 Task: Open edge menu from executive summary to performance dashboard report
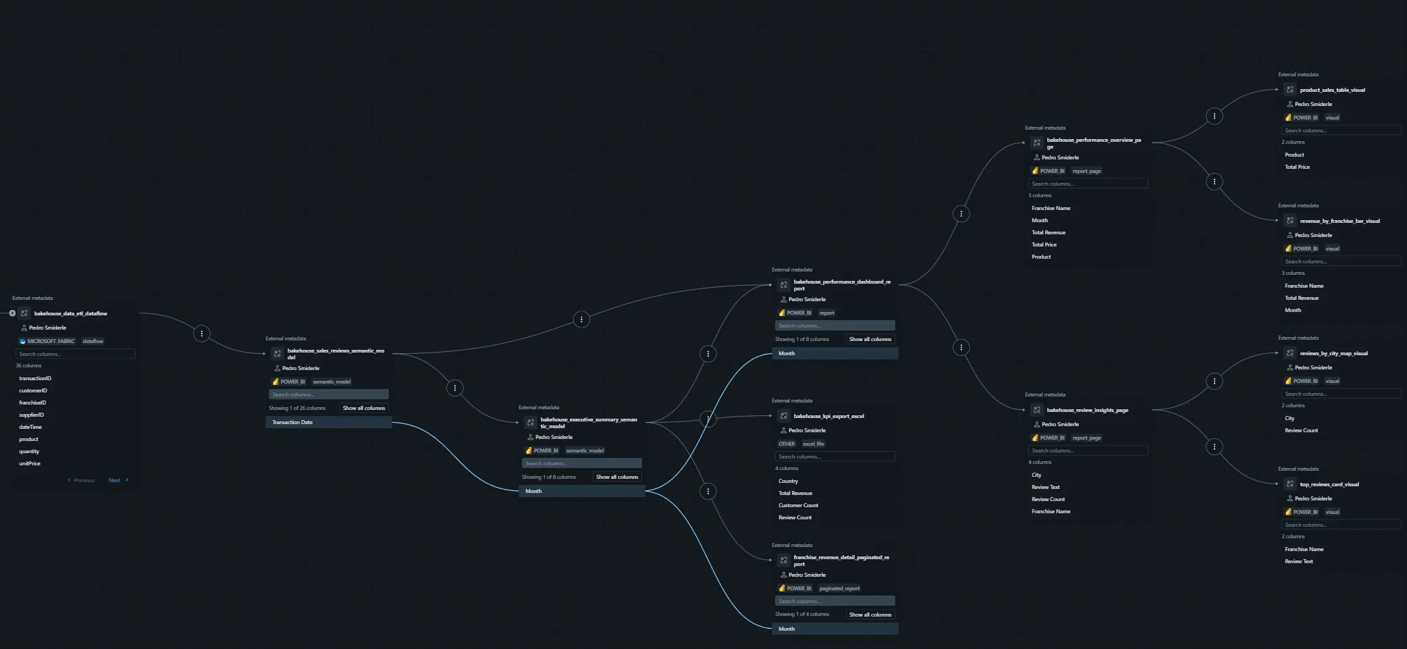(708, 354)
